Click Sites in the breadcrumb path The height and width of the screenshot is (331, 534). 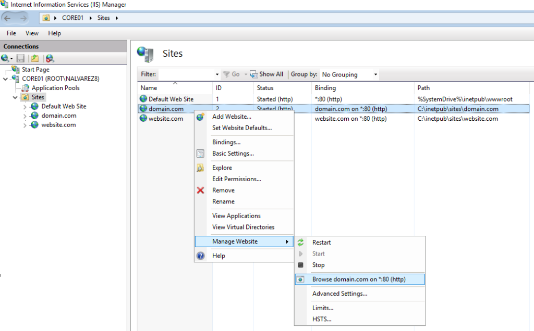[104, 18]
